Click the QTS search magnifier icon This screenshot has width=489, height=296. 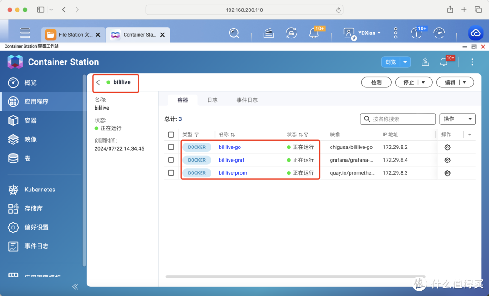tap(234, 33)
